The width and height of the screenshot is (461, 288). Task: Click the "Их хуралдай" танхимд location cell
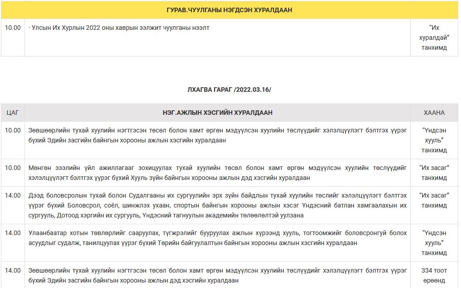(434, 38)
